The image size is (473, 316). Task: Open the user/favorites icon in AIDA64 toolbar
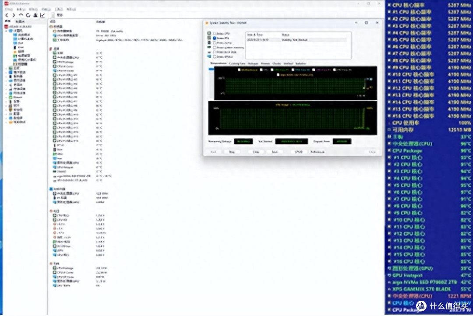35,15
